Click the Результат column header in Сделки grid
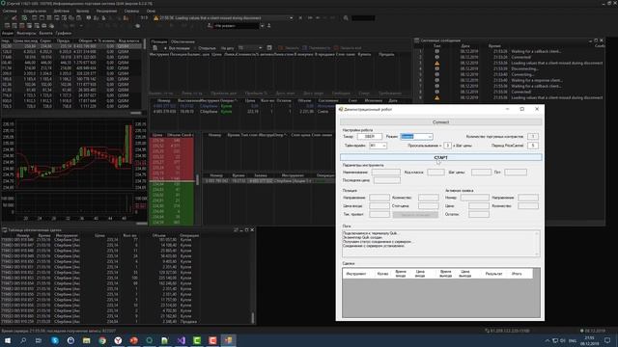Screen dimensions: 618x347 click(493, 274)
